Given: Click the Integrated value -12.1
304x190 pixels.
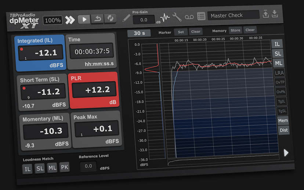Looking at the screenshot, I should pyautogui.click(x=46, y=53).
